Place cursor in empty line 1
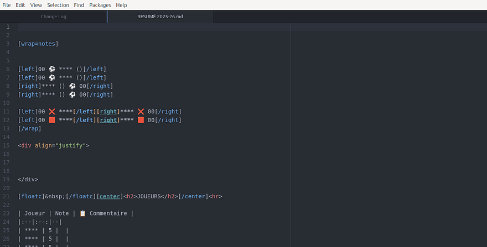Screen dimensions: 487x247 (154, 27)
